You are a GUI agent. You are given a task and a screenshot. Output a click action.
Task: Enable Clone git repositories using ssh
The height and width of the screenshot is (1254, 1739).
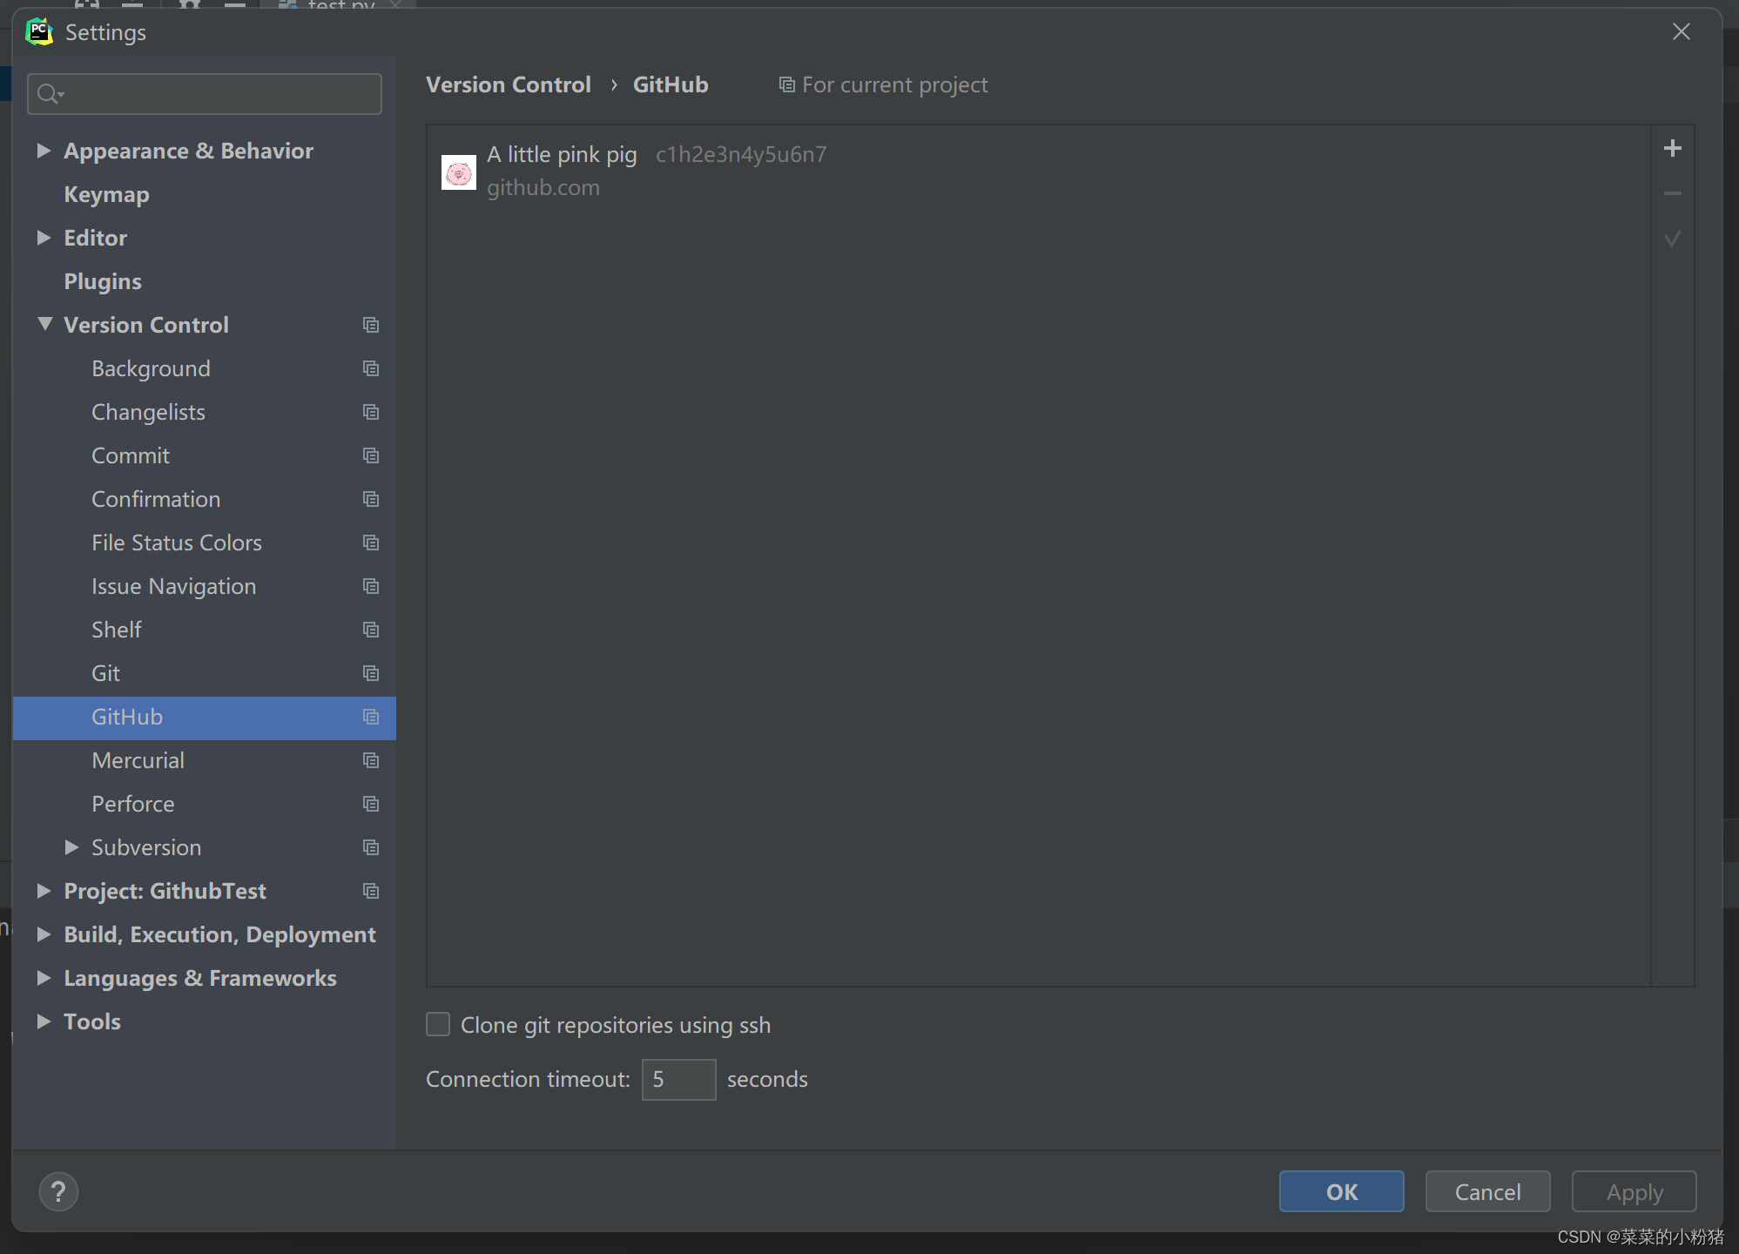(438, 1024)
